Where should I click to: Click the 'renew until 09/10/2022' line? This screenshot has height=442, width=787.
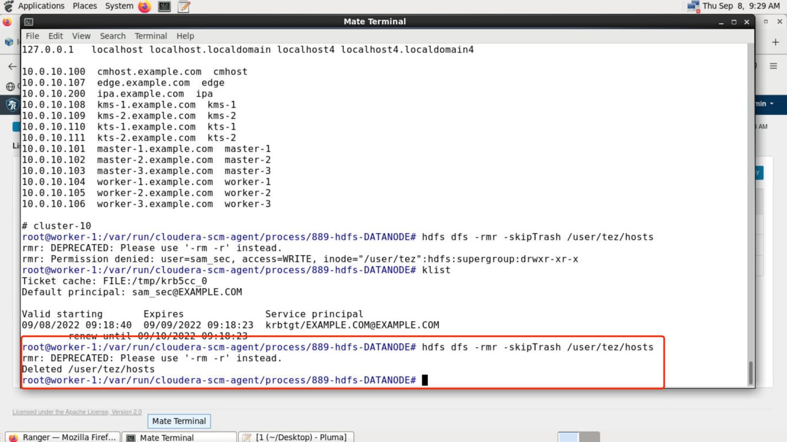158,336
